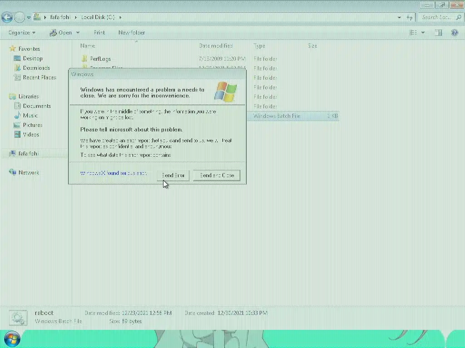The height and width of the screenshot is (348, 465).
Task: Click the computer icon in address bar
Action: click(37, 17)
